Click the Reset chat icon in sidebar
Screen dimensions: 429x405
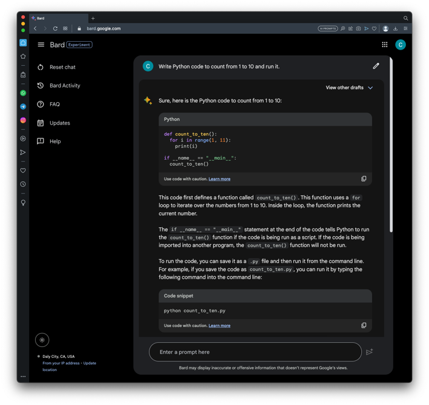41,67
